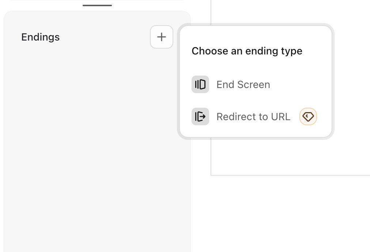Click the 'Choose an ending type' title

pyautogui.click(x=247, y=51)
